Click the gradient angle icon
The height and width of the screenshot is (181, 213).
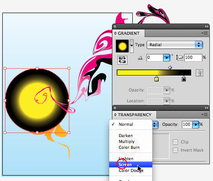coord(140,57)
